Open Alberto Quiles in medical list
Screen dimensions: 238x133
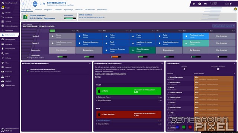[175, 98]
